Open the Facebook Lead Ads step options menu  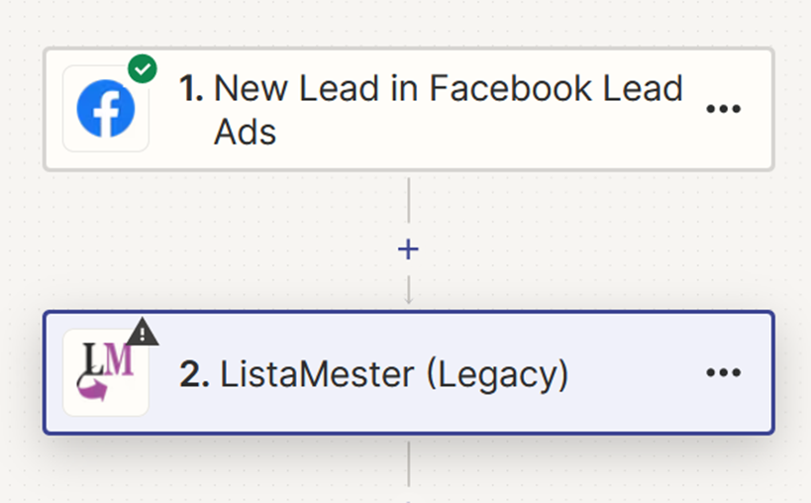(724, 109)
